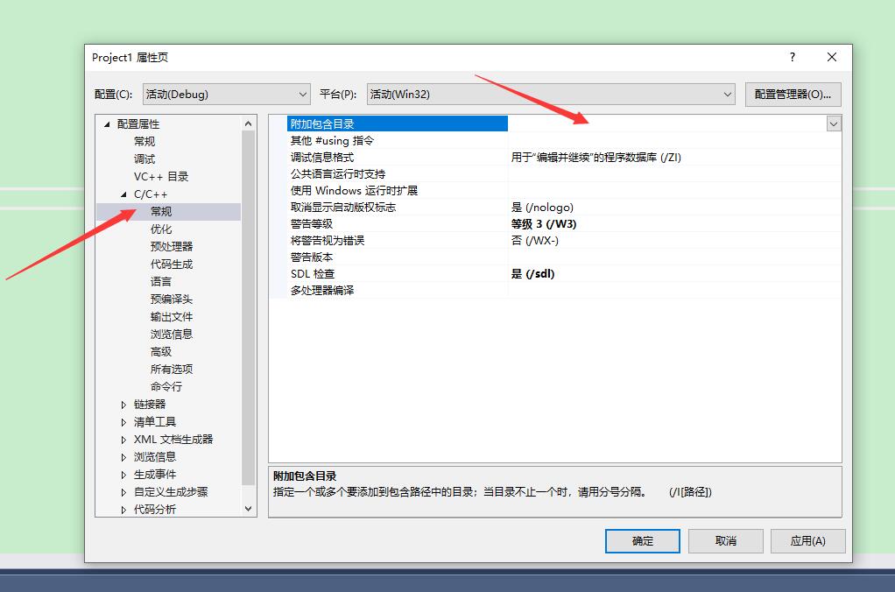Click the 配置管理器(O) button
This screenshot has height=592, width=895.
[x=793, y=94]
